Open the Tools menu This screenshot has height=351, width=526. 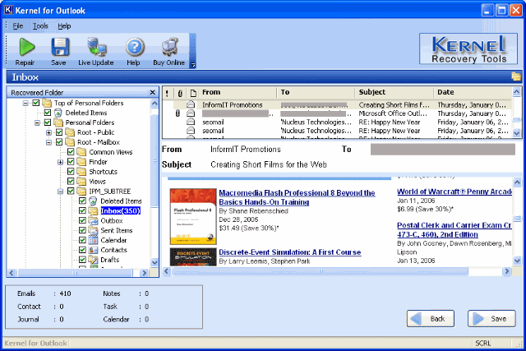(x=40, y=26)
